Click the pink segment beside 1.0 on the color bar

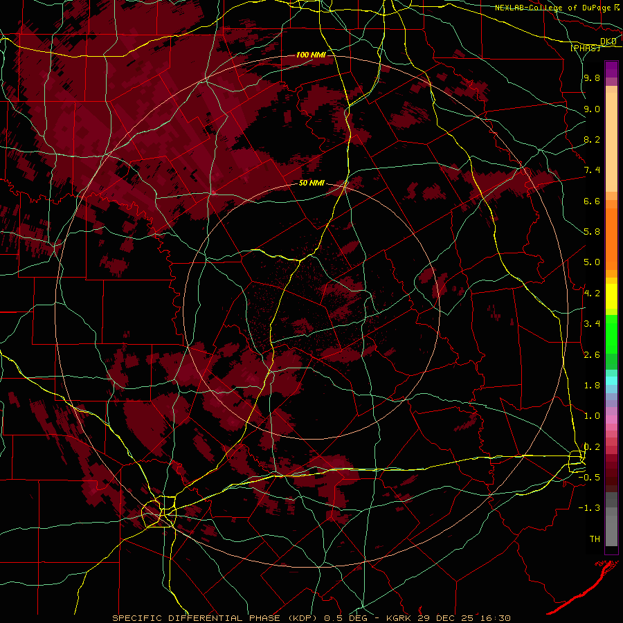point(611,419)
